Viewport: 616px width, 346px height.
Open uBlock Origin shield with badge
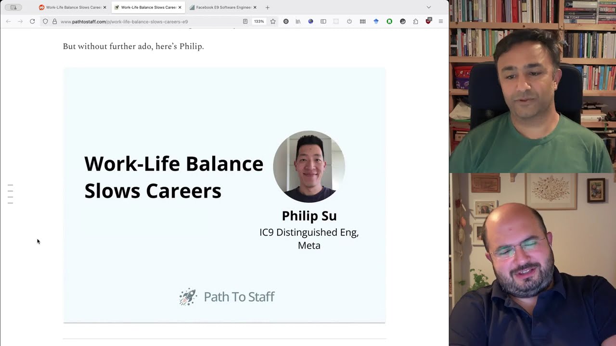428,21
